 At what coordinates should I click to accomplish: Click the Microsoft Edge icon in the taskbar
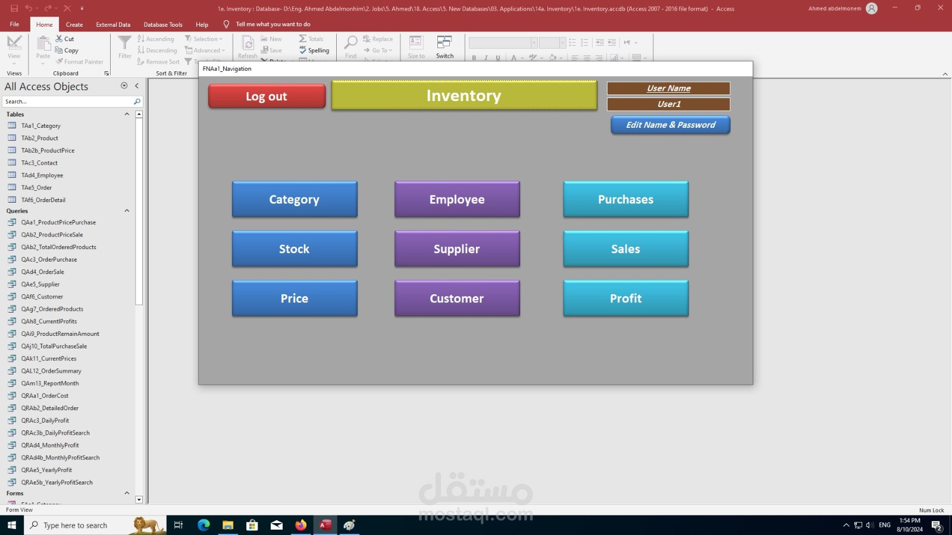pyautogui.click(x=203, y=525)
